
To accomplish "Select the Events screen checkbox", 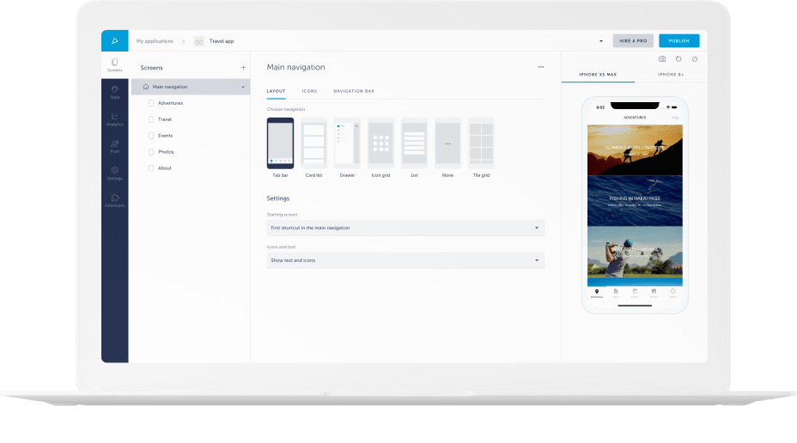I will (151, 136).
